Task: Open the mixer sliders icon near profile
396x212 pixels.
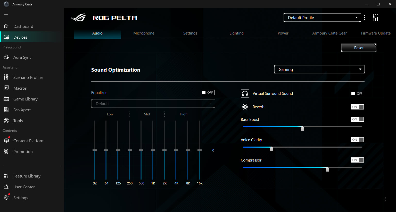Action: tap(376, 18)
